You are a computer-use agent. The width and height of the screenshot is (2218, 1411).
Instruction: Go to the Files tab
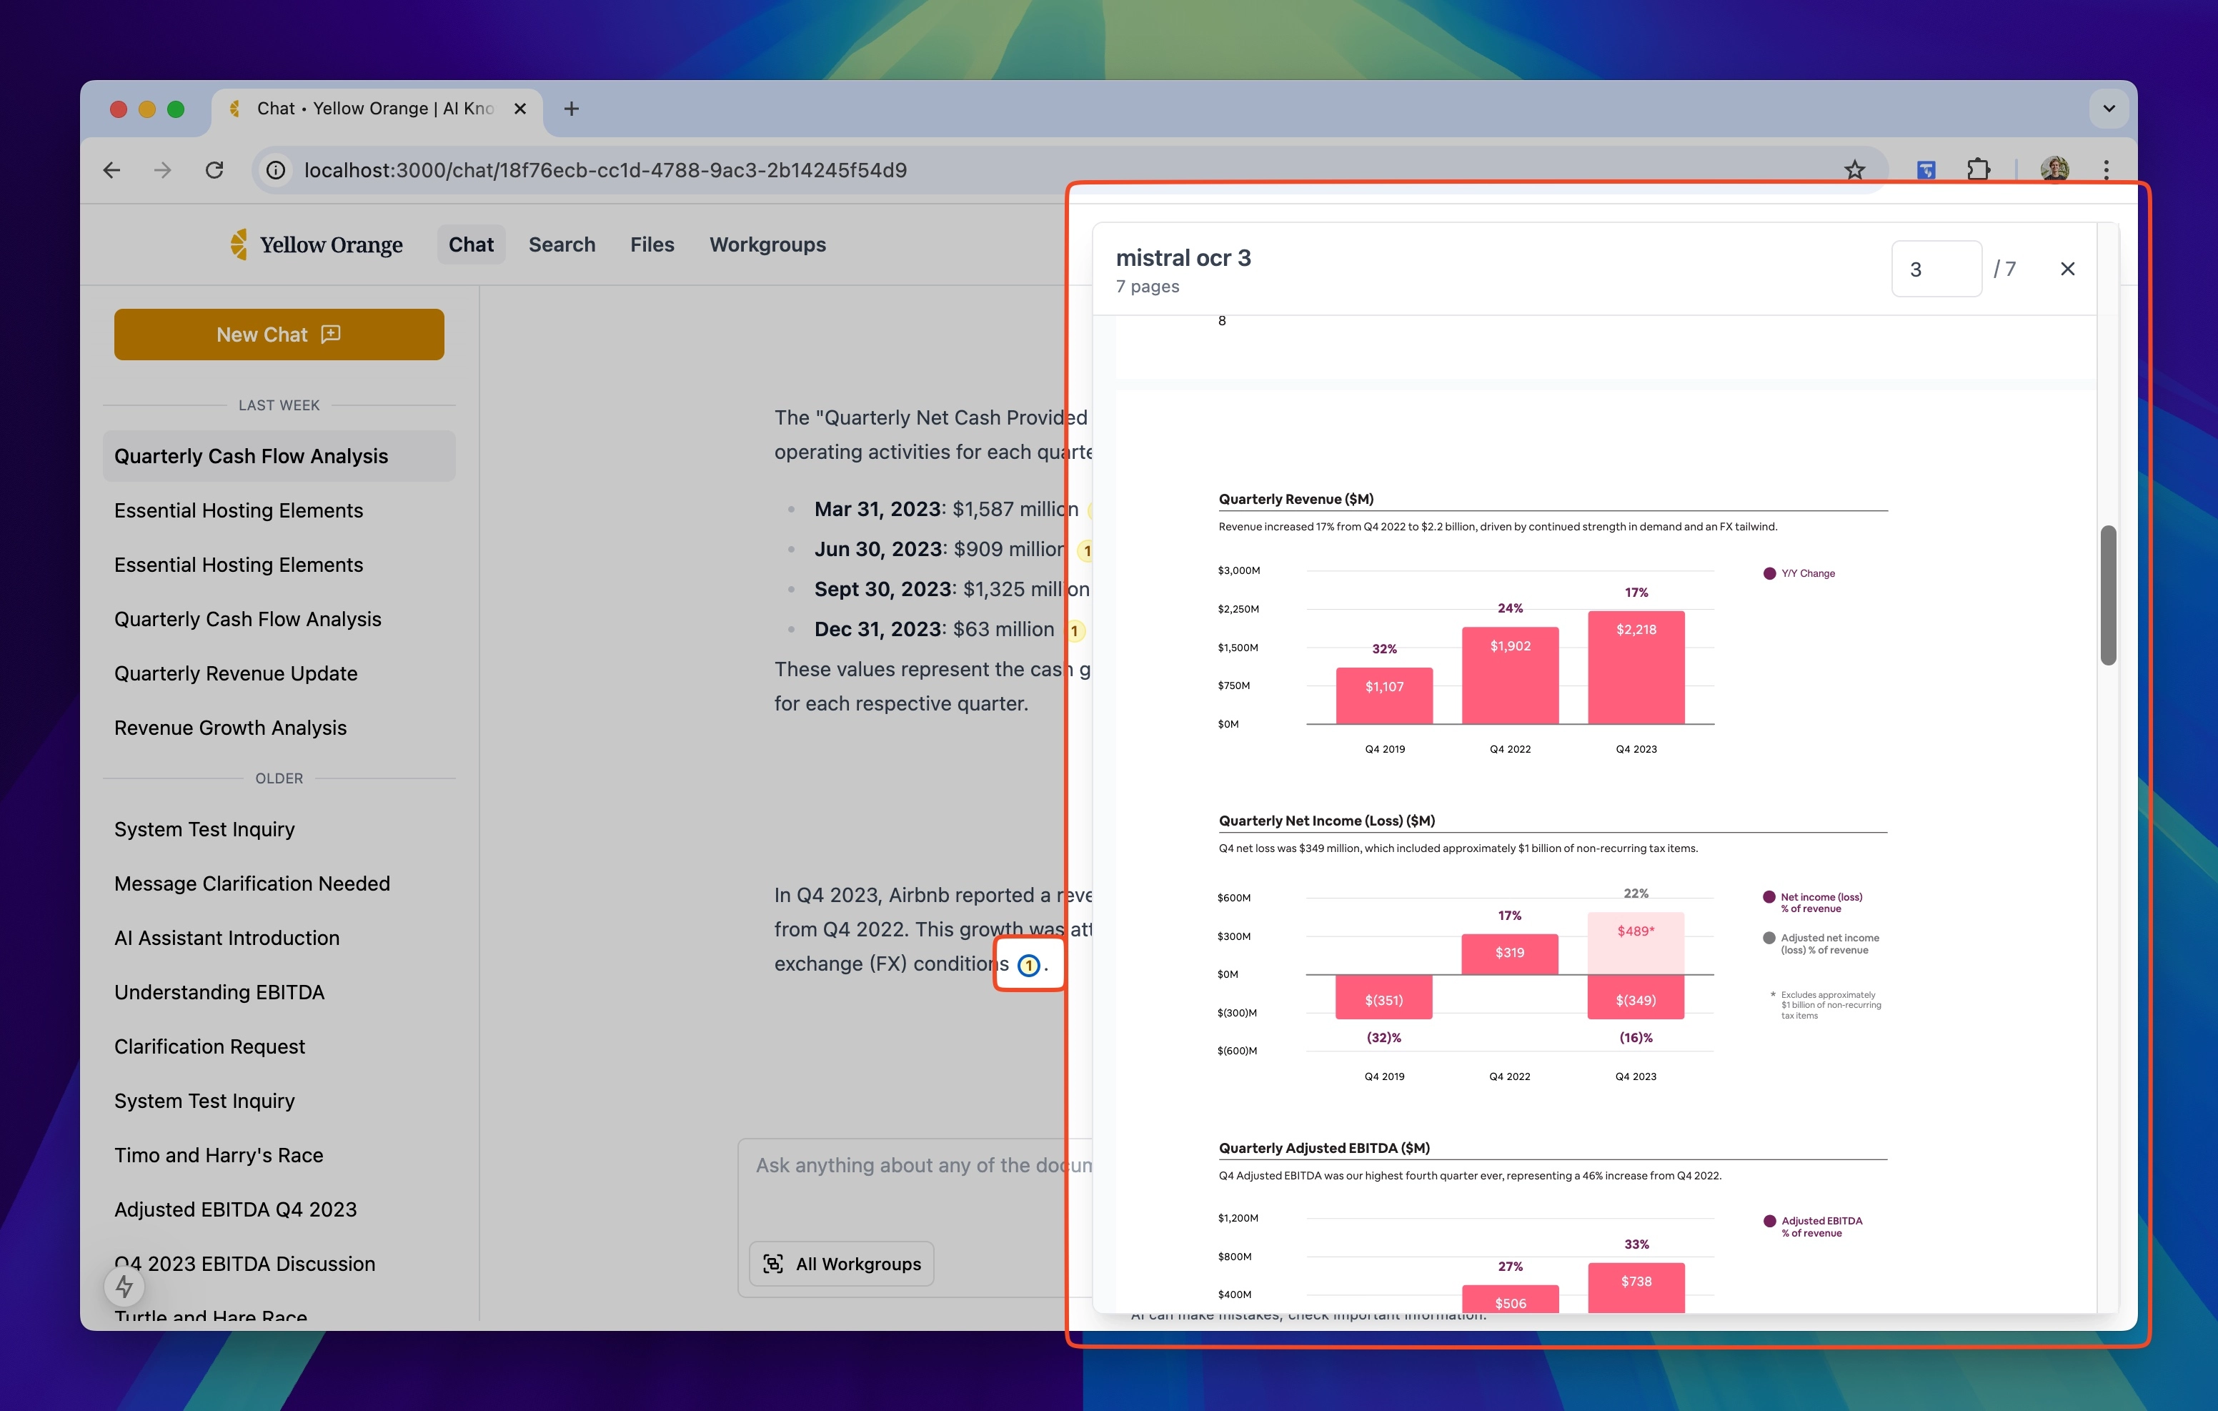pyautogui.click(x=652, y=244)
